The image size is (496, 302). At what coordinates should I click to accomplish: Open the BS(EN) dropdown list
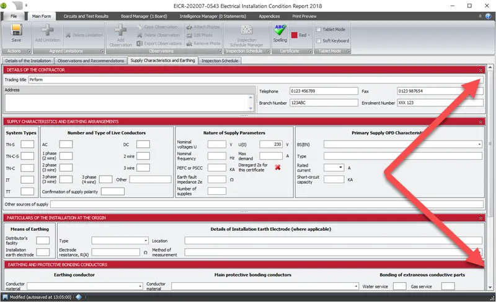point(479,144)
